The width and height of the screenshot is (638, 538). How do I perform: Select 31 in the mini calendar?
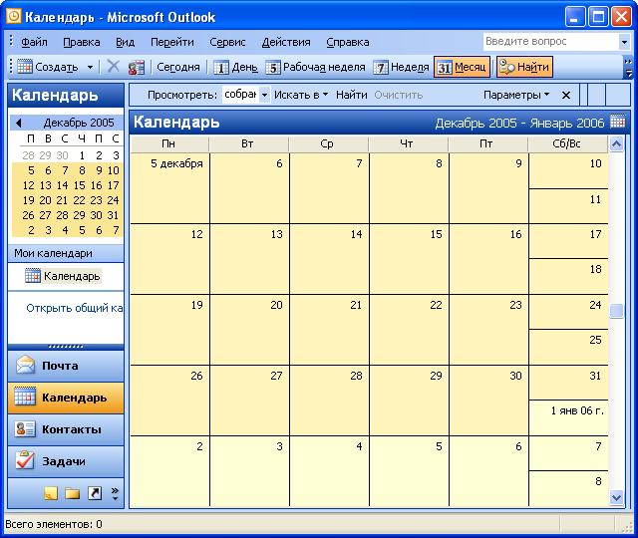pos(113,215)
